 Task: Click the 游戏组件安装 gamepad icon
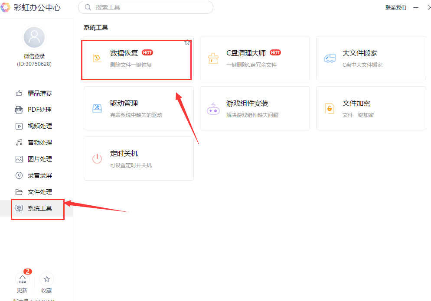(x=213, y=109)
